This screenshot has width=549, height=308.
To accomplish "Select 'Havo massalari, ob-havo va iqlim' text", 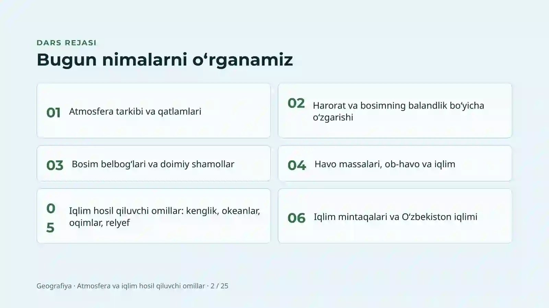I will pos(385,164).
